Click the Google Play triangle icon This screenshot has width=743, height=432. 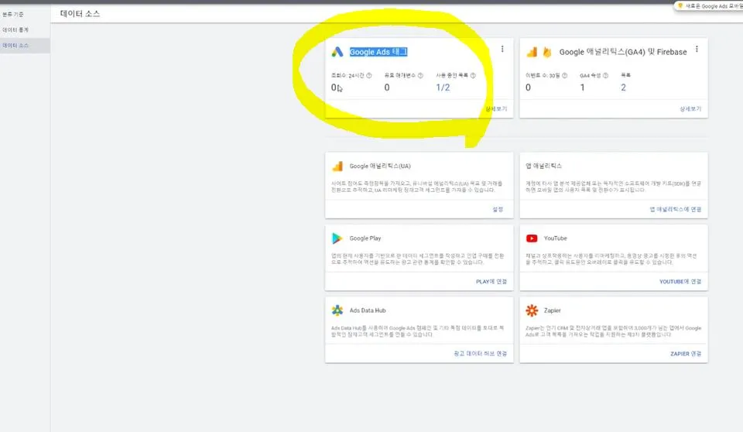point(337,238)
